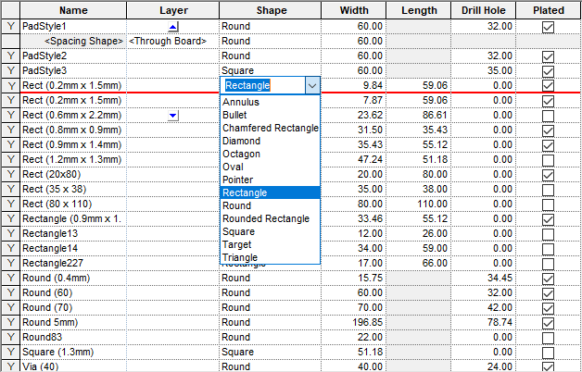Click the pad icon beside Round (0.4mm)
582x372 pixels.
[x=10, y=278]
